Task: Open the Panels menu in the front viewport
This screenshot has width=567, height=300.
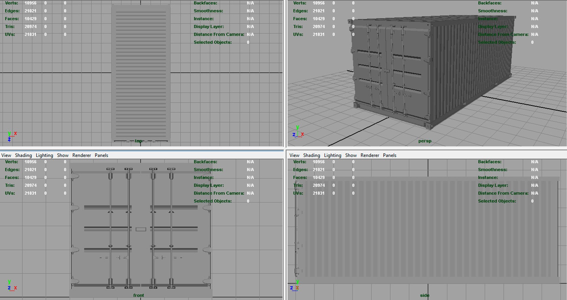Action: [101, 155]
